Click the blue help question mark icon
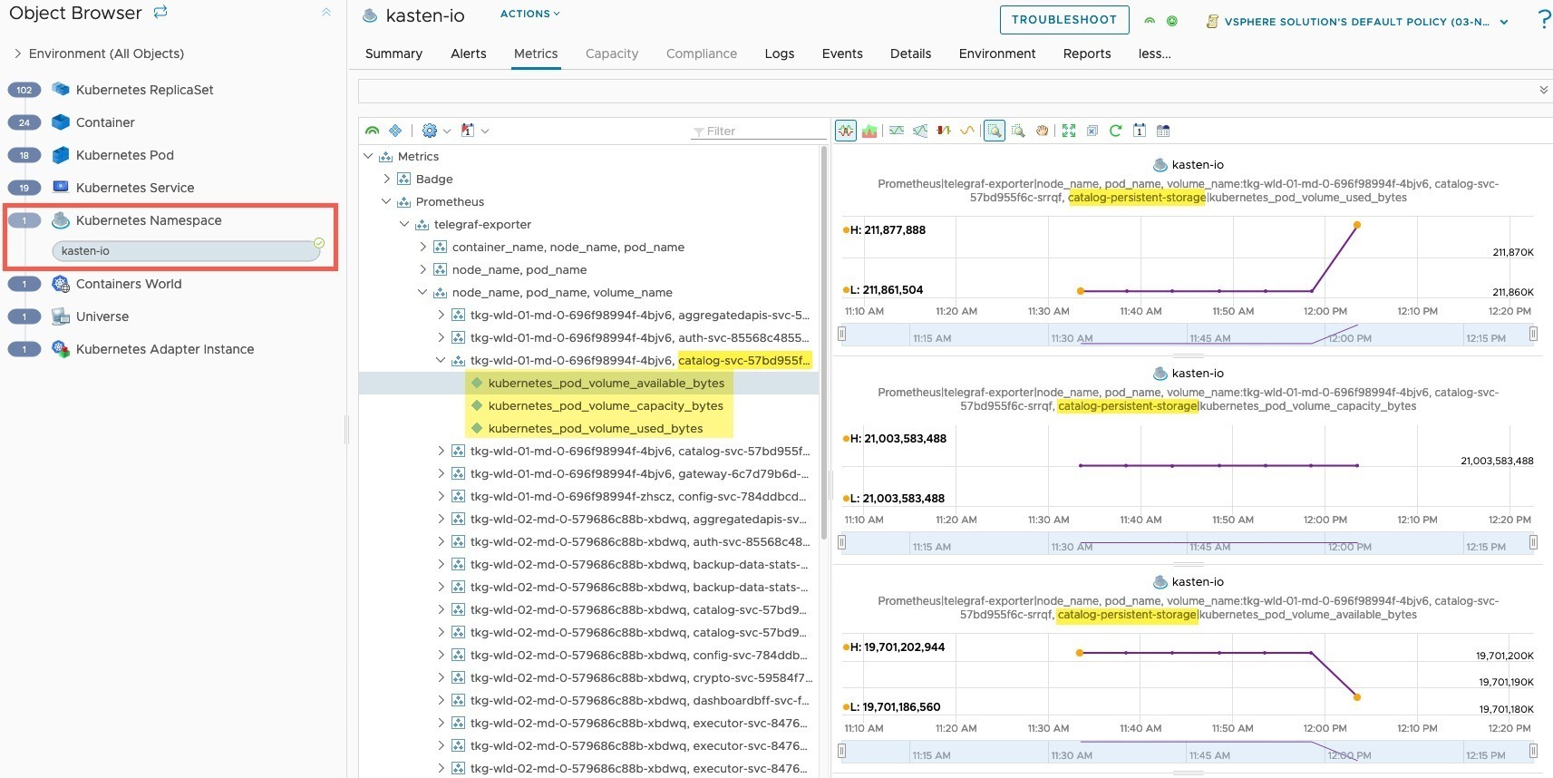The width and height of the screenshot is (1553, 778). (1544, 20)
